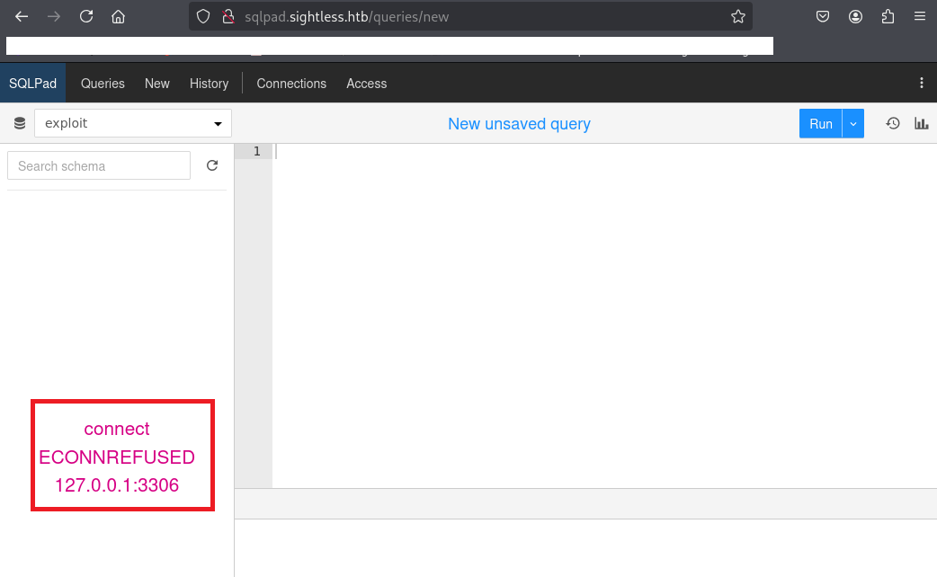The image size is (937, 577).
Task: Reload the browser page
Action: pos(86,16)
